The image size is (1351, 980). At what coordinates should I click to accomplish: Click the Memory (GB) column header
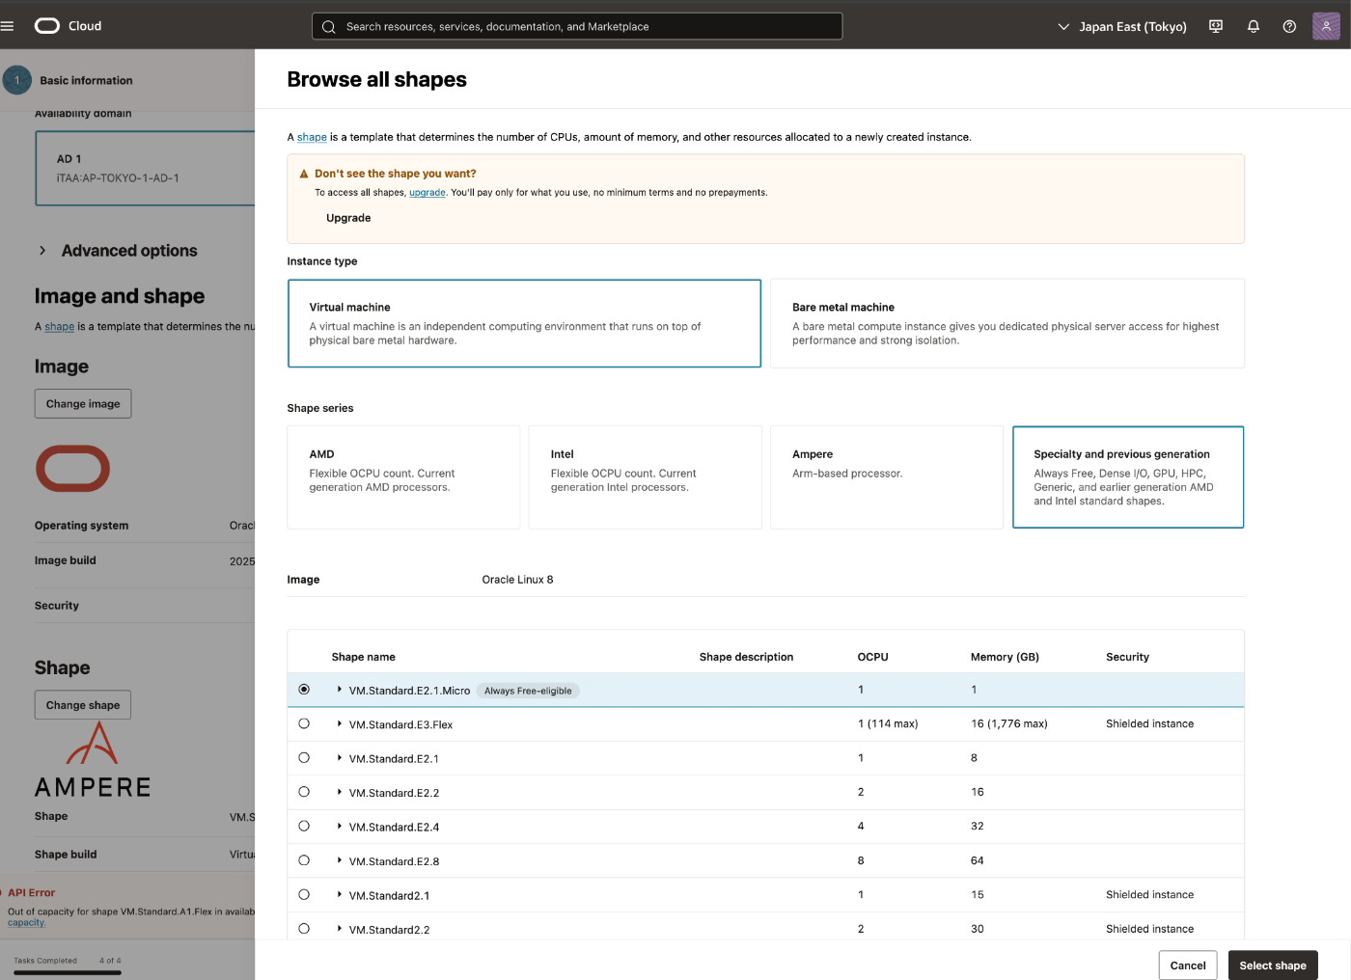tap(1005, 657)
